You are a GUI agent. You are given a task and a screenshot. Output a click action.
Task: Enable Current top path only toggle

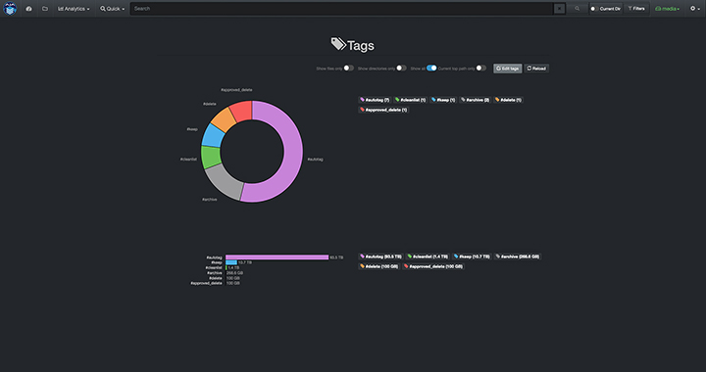481,69
